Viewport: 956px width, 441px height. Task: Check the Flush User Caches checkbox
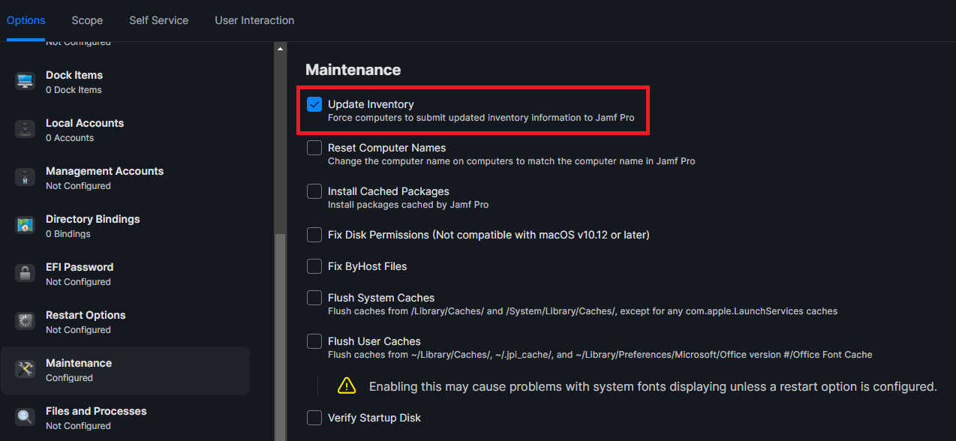coord(314,341)
